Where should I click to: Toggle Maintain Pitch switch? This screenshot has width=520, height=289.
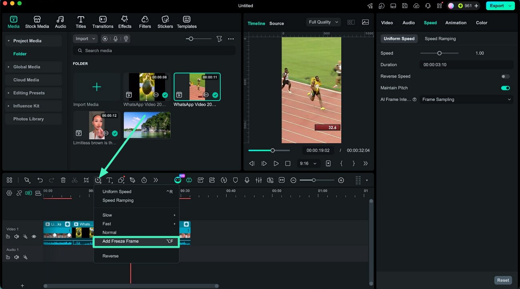506,88
